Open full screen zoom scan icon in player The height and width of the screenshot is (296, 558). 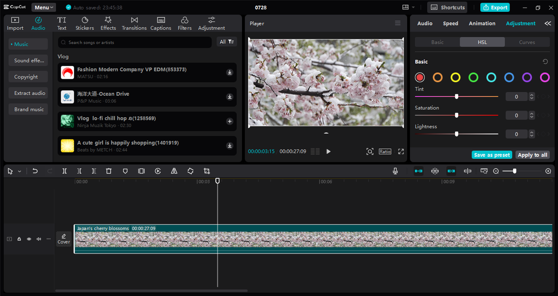(x=370, y=151)
